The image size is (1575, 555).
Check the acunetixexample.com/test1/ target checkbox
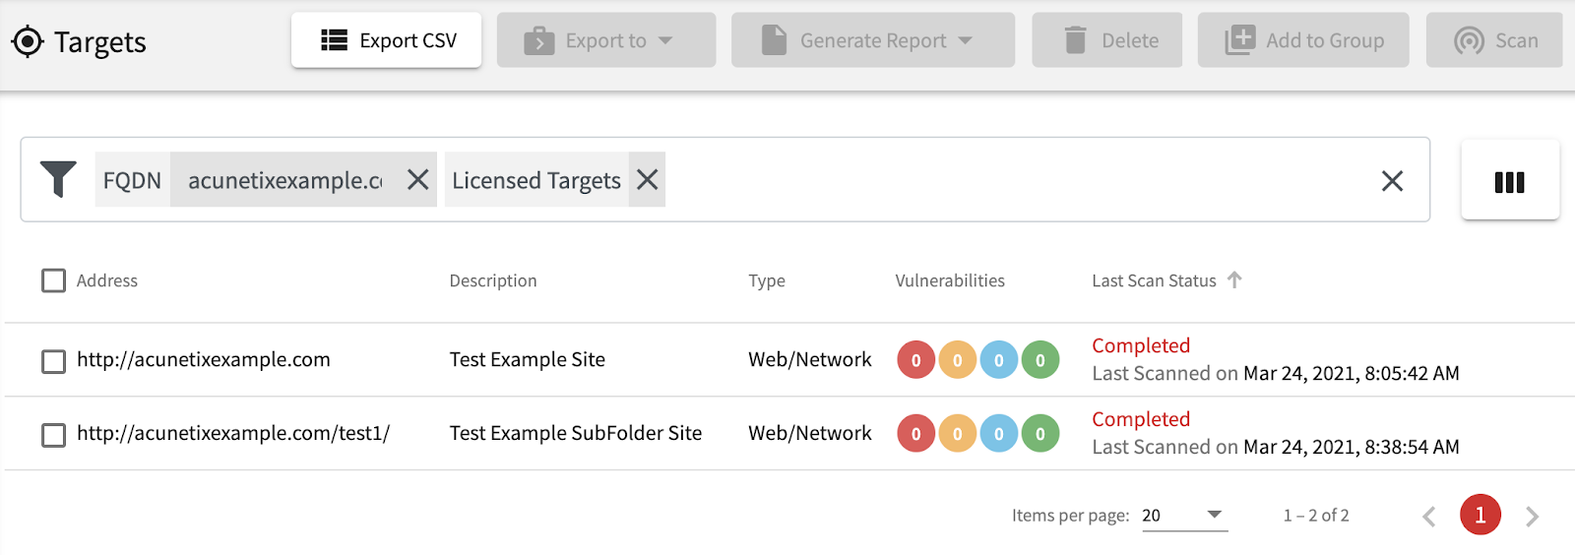[x=53, y=435]
